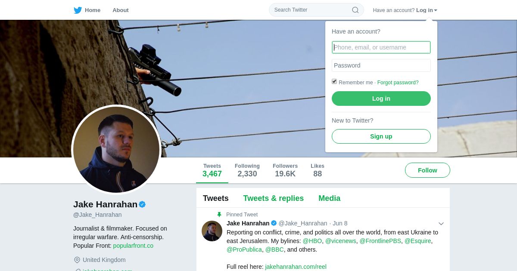
Task: Click the search magnifier icon
Action: tap(355, 10)
